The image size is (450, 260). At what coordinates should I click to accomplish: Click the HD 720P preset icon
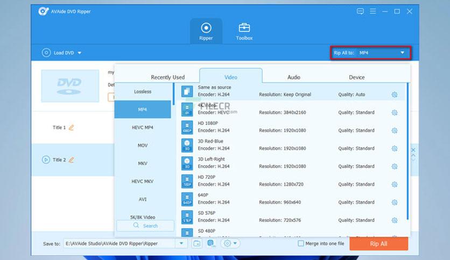[187, 182]
